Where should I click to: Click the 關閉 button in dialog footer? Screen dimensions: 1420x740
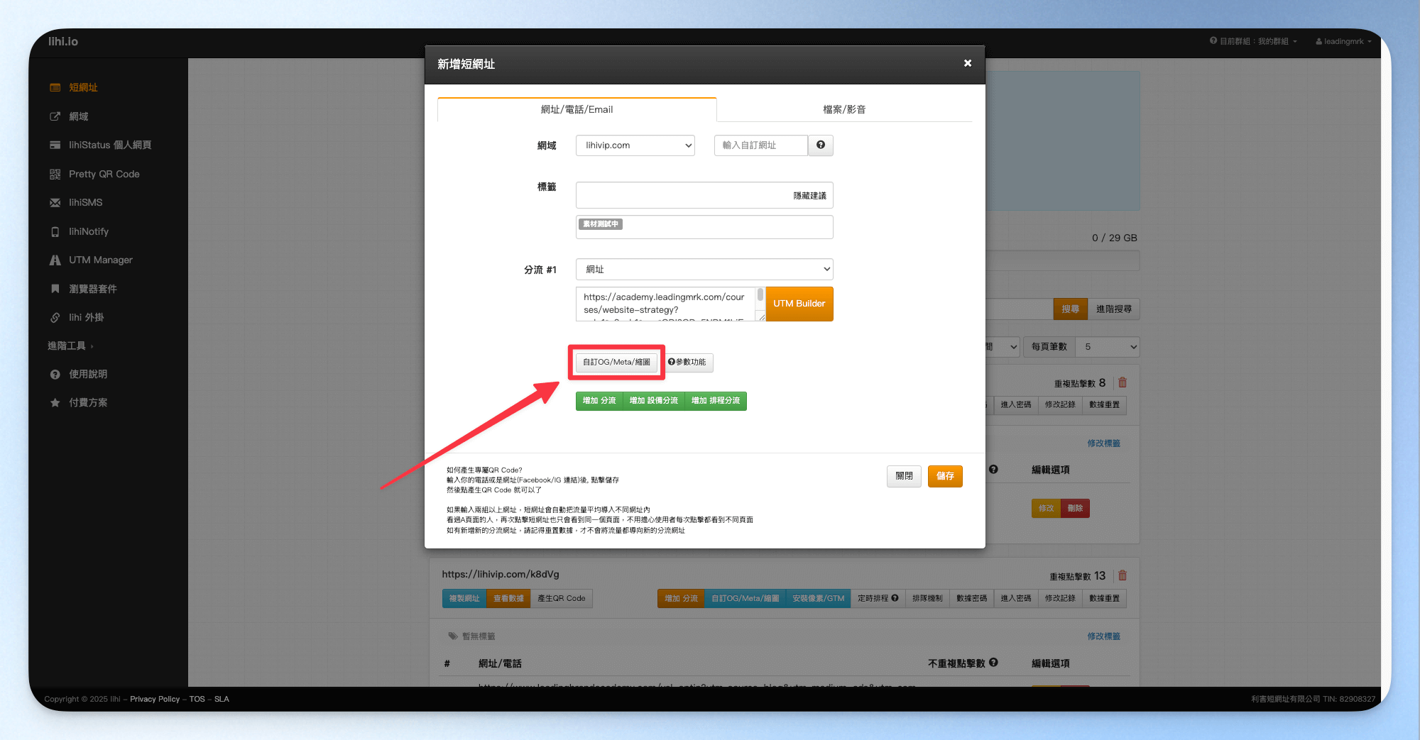tap(904, 476)
